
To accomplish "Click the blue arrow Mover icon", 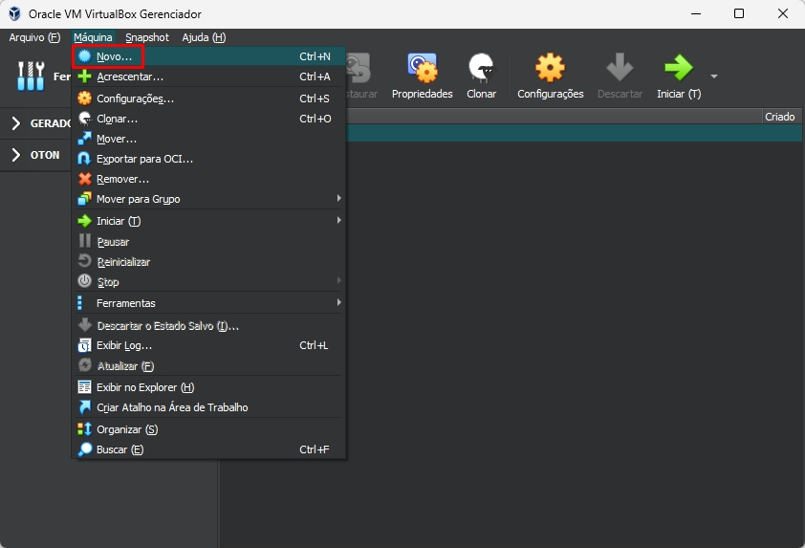I will [85, 139].
